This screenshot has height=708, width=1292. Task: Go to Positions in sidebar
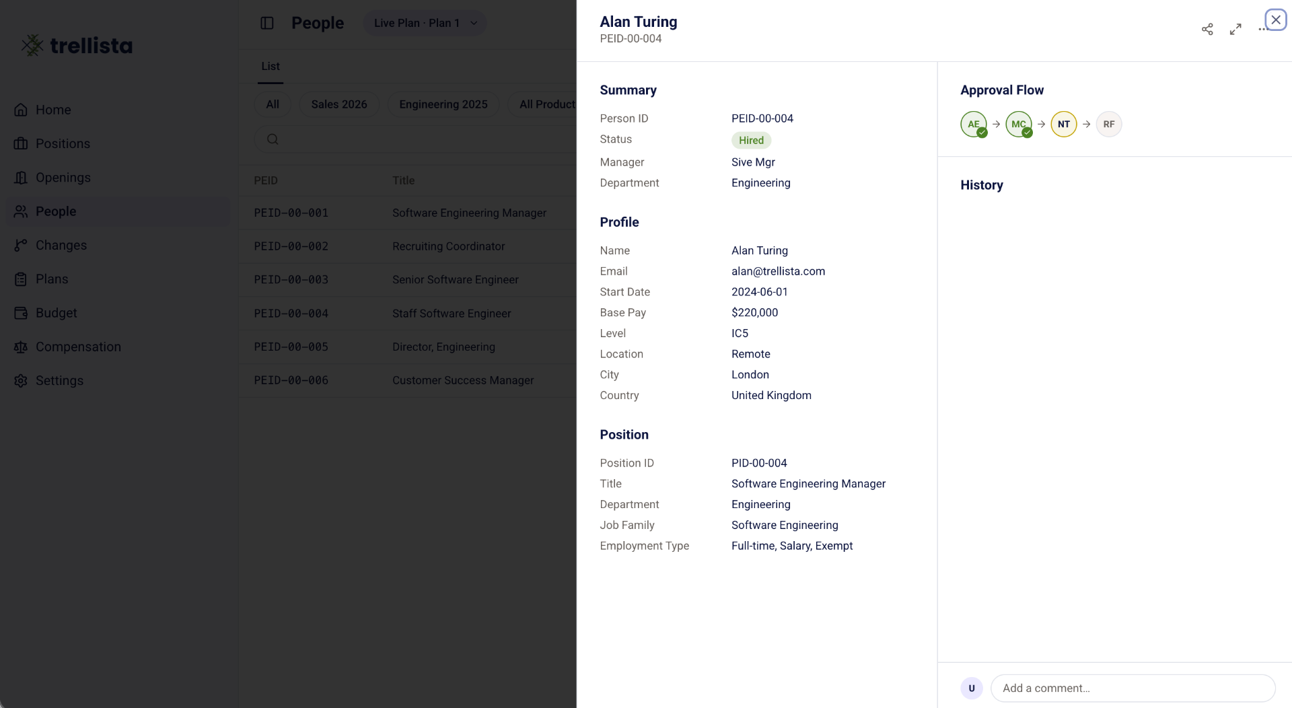tap(118, 143)
